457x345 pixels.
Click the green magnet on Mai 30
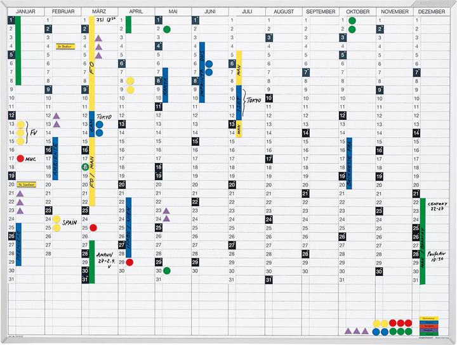[x=167, y=270]
